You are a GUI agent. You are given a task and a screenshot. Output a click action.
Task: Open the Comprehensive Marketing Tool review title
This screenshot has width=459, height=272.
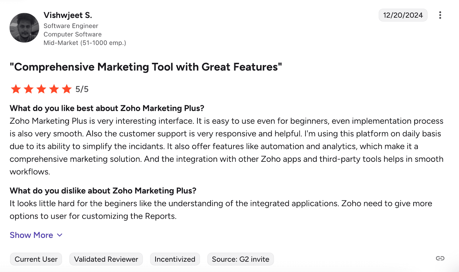(x=146, y=67)
